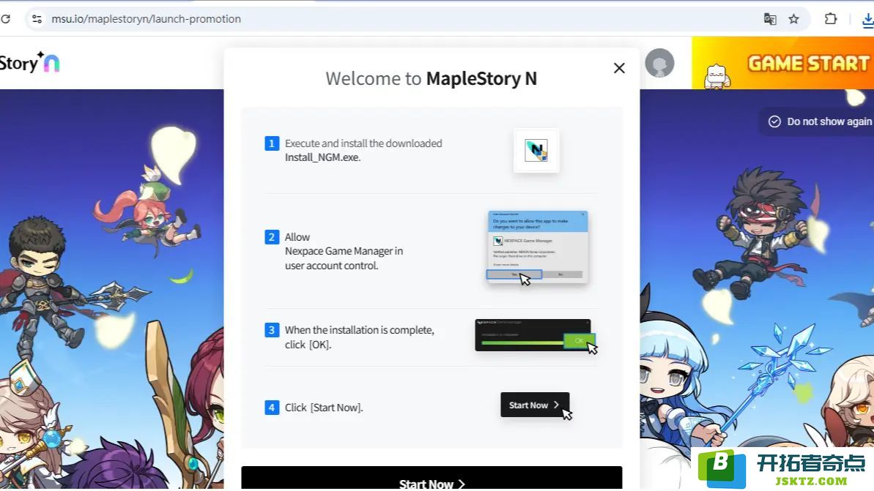
Task: Open the browser downloads icon
Action: (x=868, y=20)
